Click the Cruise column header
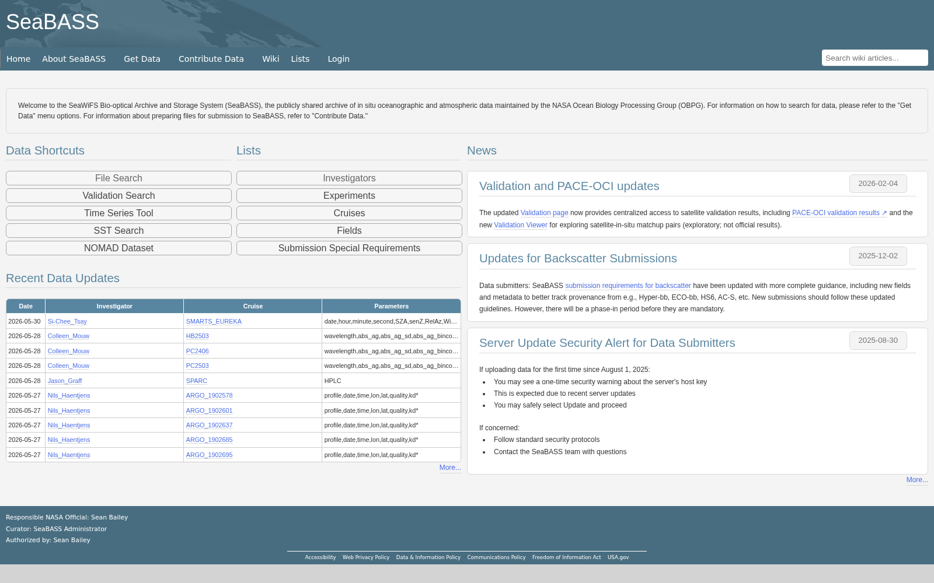This screenshot has width=934, height=583. coord(253,306)
